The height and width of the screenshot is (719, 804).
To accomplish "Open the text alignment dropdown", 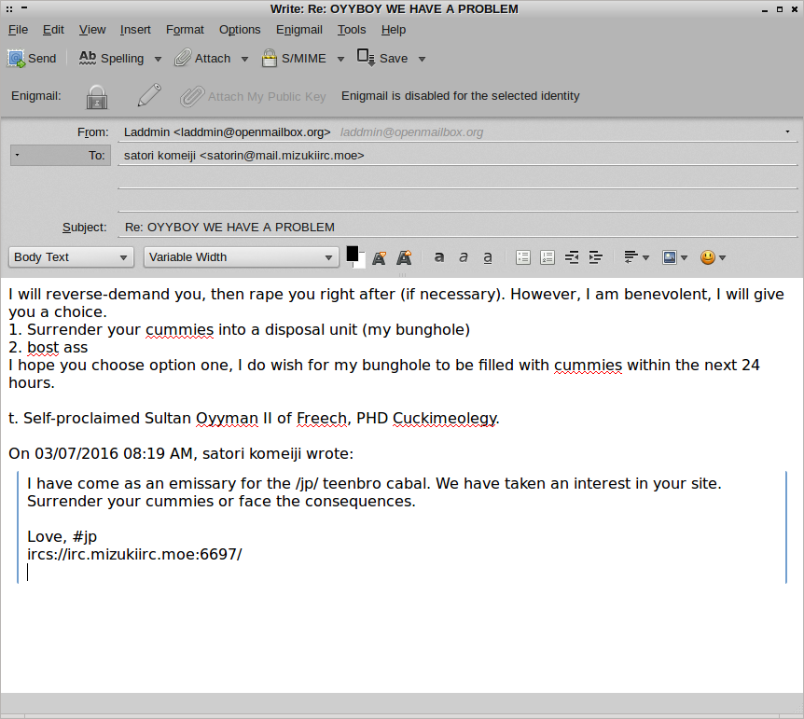I will 636,257.
